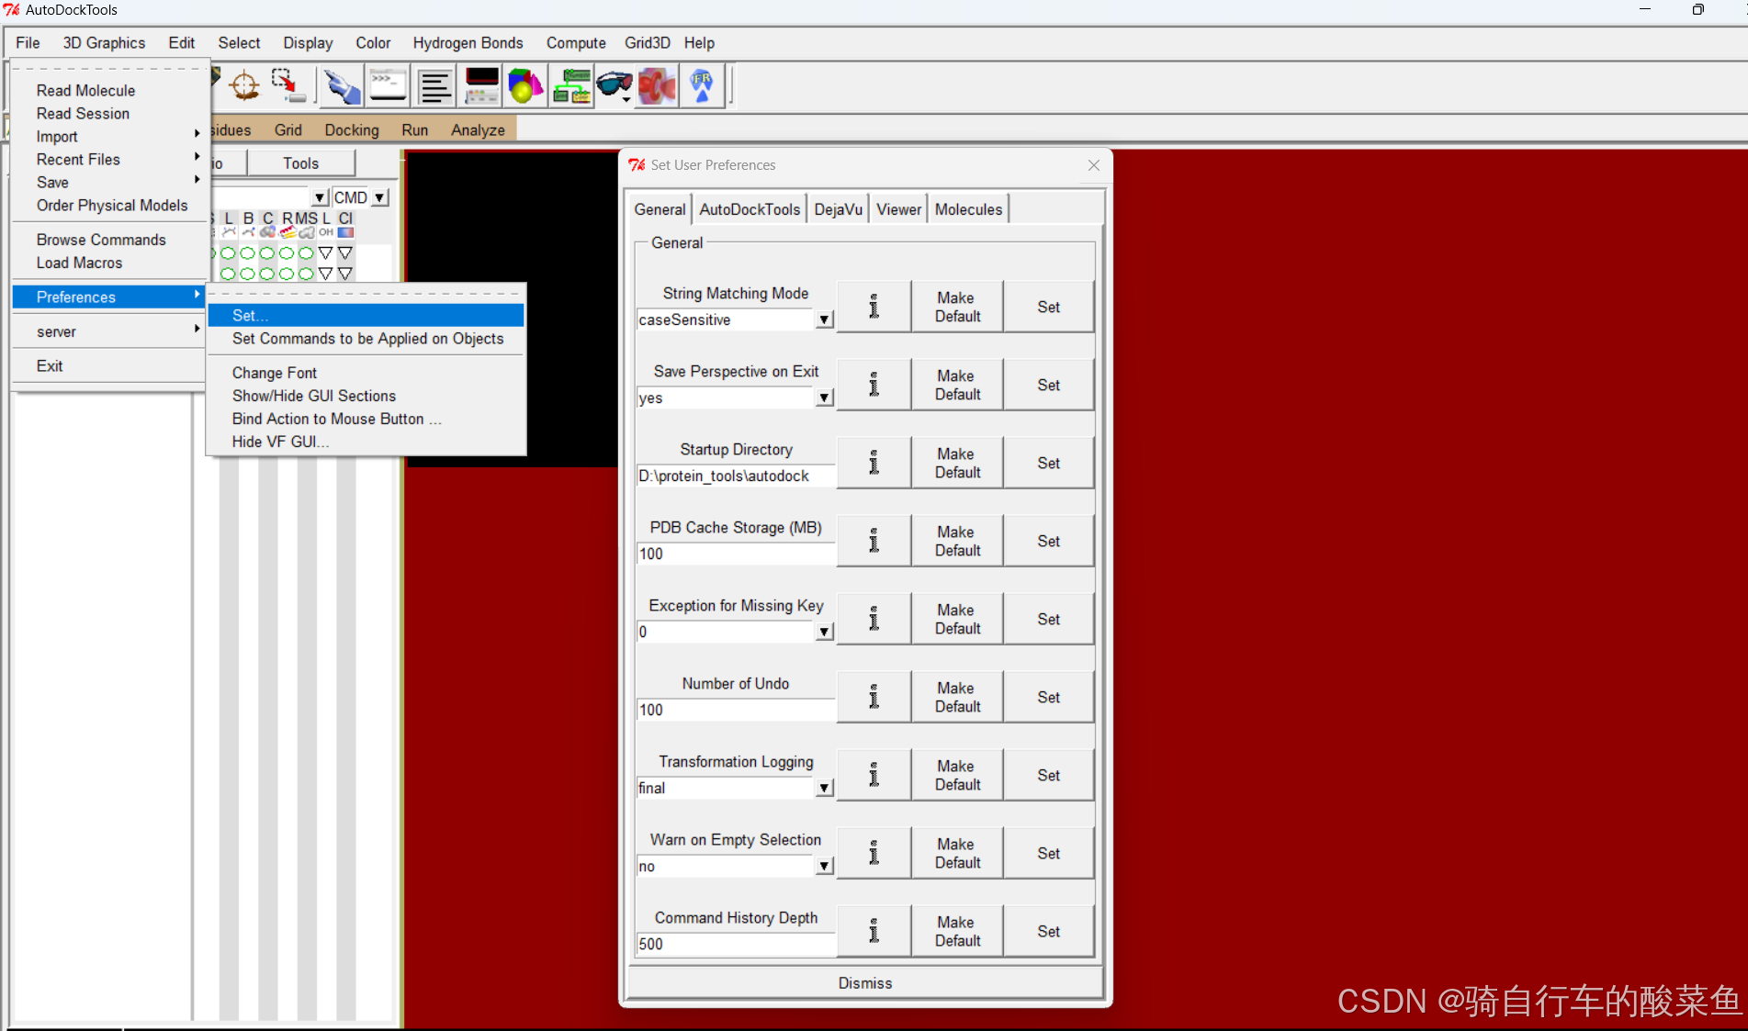This screenshot has width=1748, height=1031.
Task: Make Default for Number of Undo
Action: coord(957,697)
